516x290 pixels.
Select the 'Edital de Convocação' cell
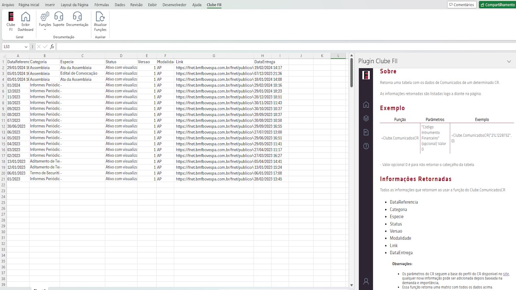tap(82, 73)
